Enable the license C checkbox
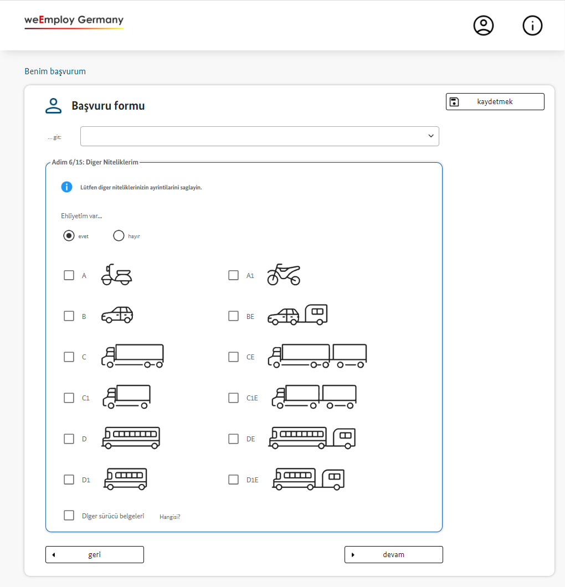565x587 pixels. tap(69, 357)
